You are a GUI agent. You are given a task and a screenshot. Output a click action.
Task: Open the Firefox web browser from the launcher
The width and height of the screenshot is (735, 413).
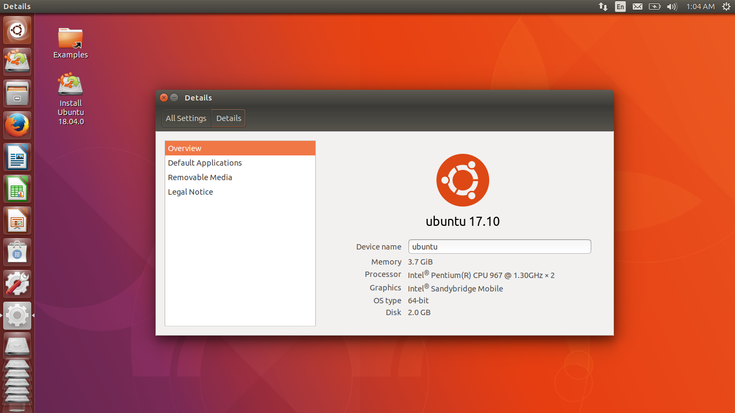coord(17,125)
